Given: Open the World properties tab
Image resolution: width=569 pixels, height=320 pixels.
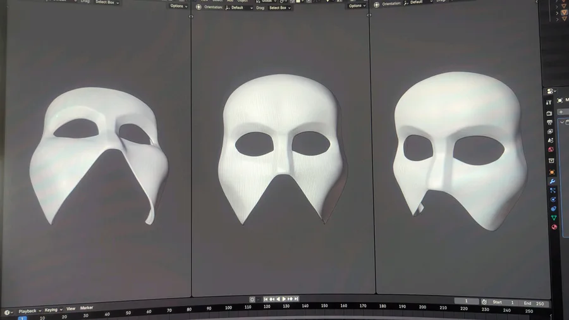Looking at the screenshot, I should click(551, 149).
